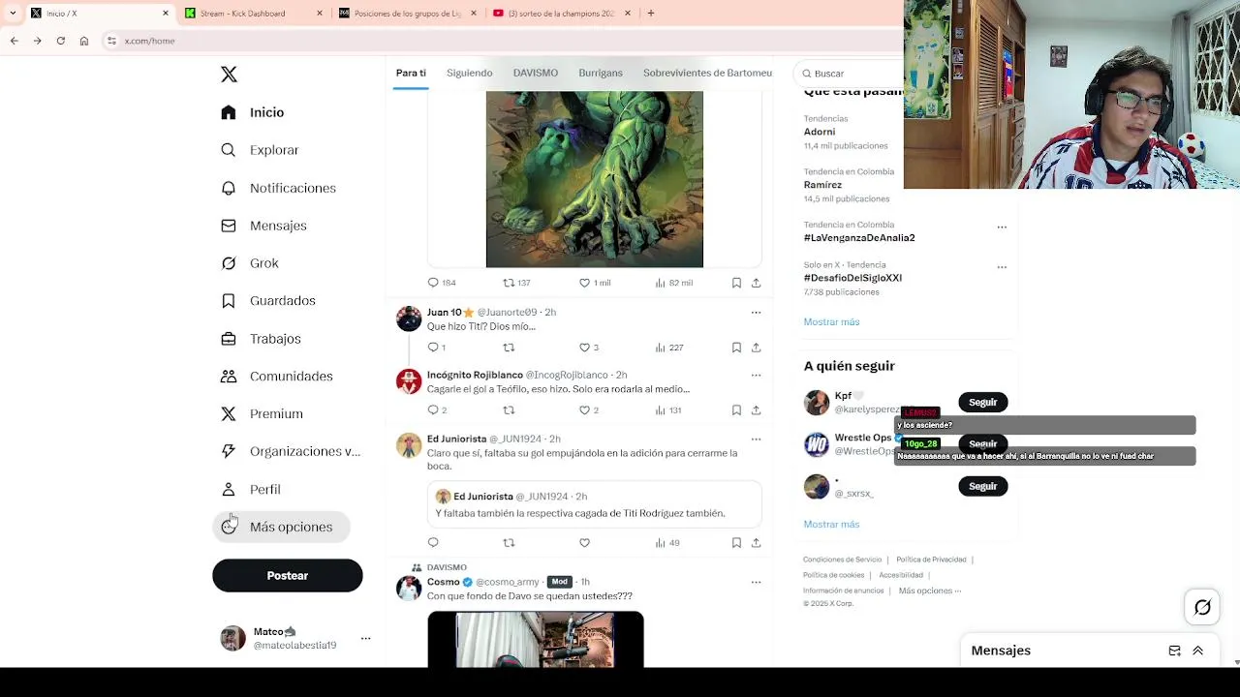Viewport: 1240px width, 697px height.
Task: Open the Hulk artwork image
Action: click(x=594, y=179)
